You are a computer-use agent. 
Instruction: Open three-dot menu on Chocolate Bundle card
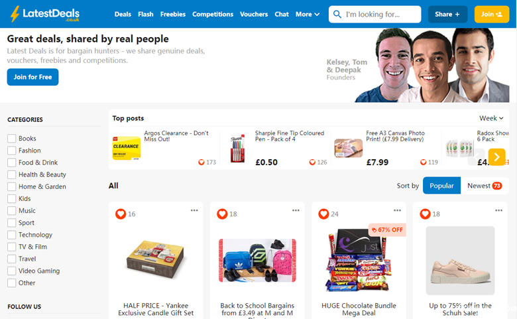coord(397,210)
